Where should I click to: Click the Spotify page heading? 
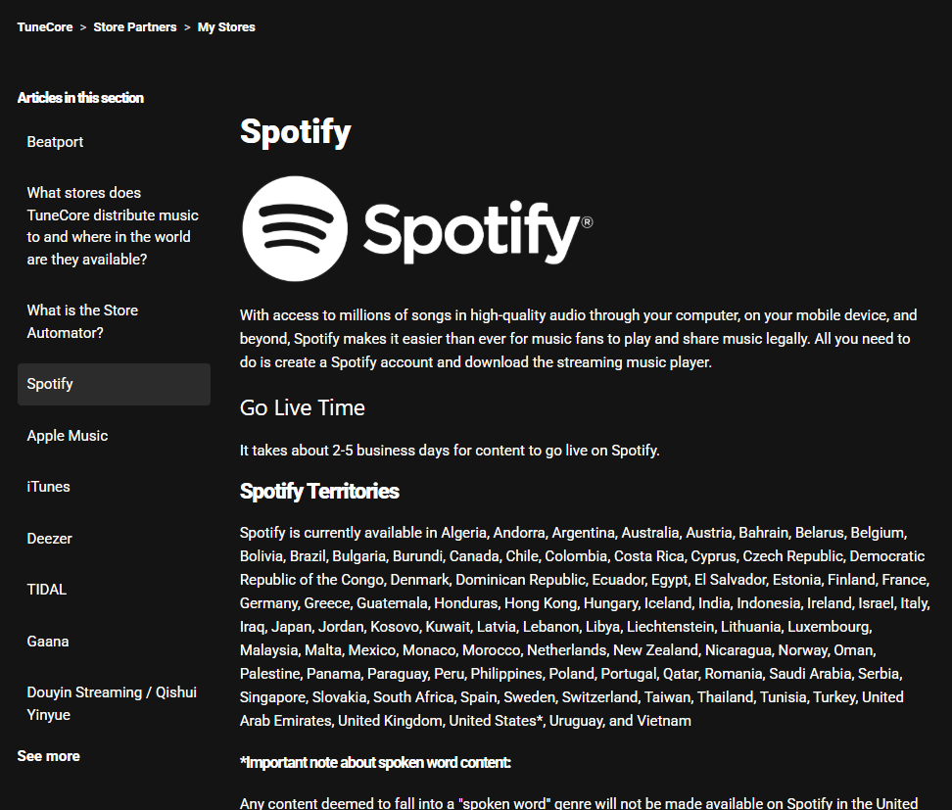(x=295, y=131)
